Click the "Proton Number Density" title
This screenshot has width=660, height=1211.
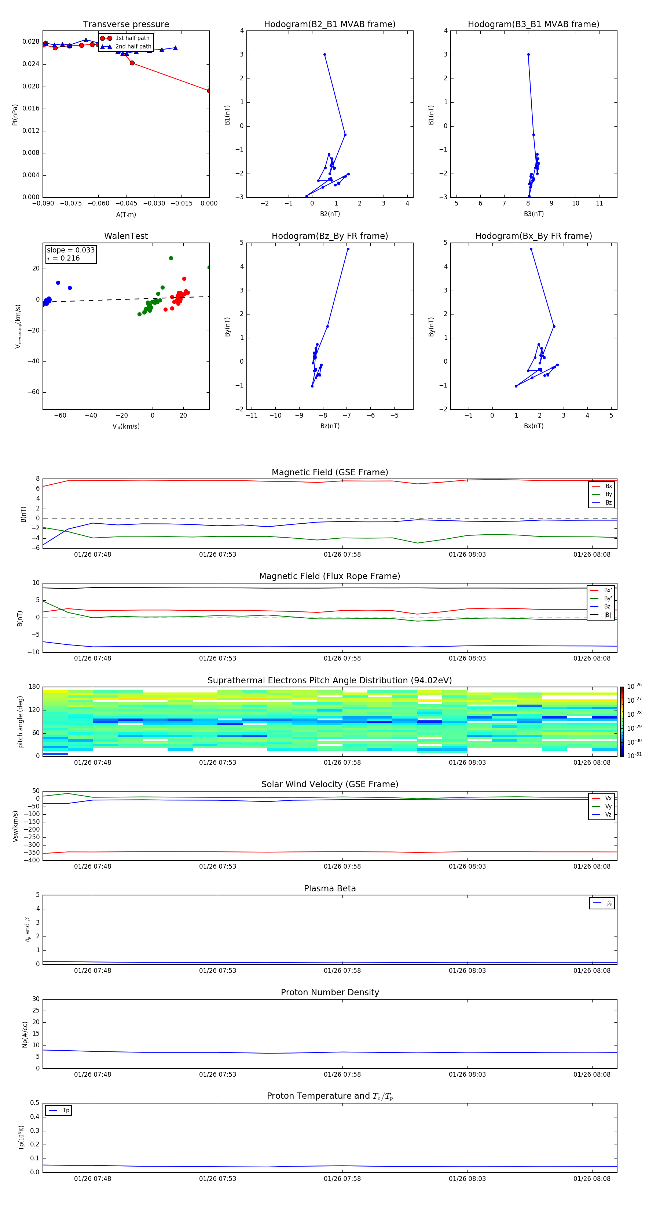(x=330, y=993)
